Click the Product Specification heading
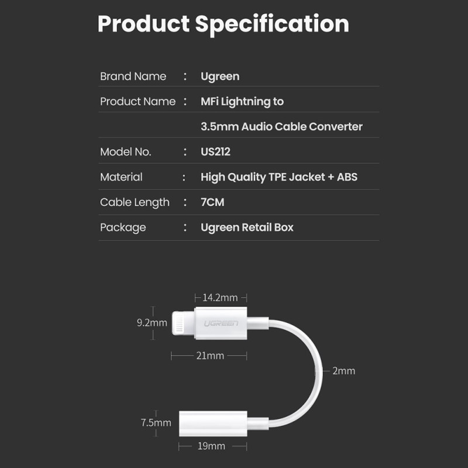 click(223, 25)
